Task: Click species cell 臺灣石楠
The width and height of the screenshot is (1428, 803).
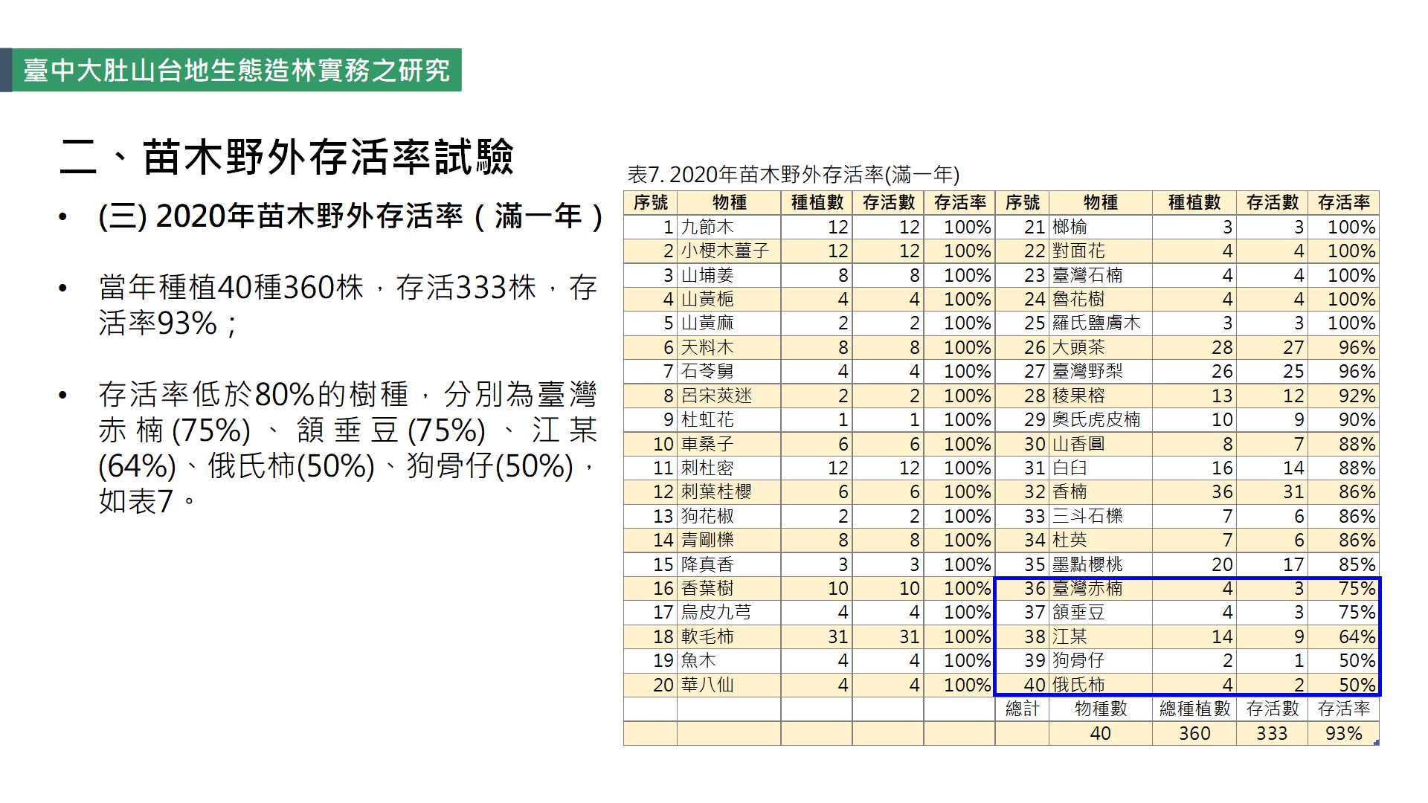Action: [x=1101, y=275]
